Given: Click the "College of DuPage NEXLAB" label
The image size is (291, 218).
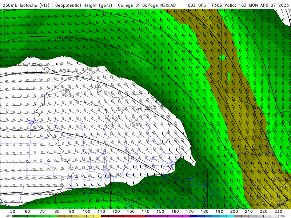Looking at the screenshot, I should click(147, 5).
